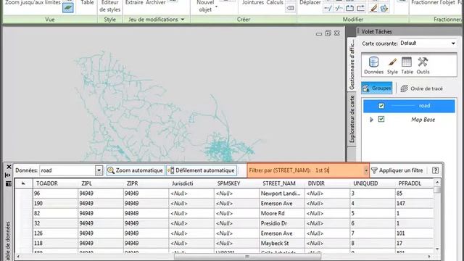This screenshot has width=464, height=261.
Task: Click the table scroll down arrow
Action: coord(437,249)
